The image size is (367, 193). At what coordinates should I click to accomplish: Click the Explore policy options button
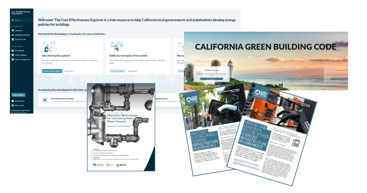point(52,71)
